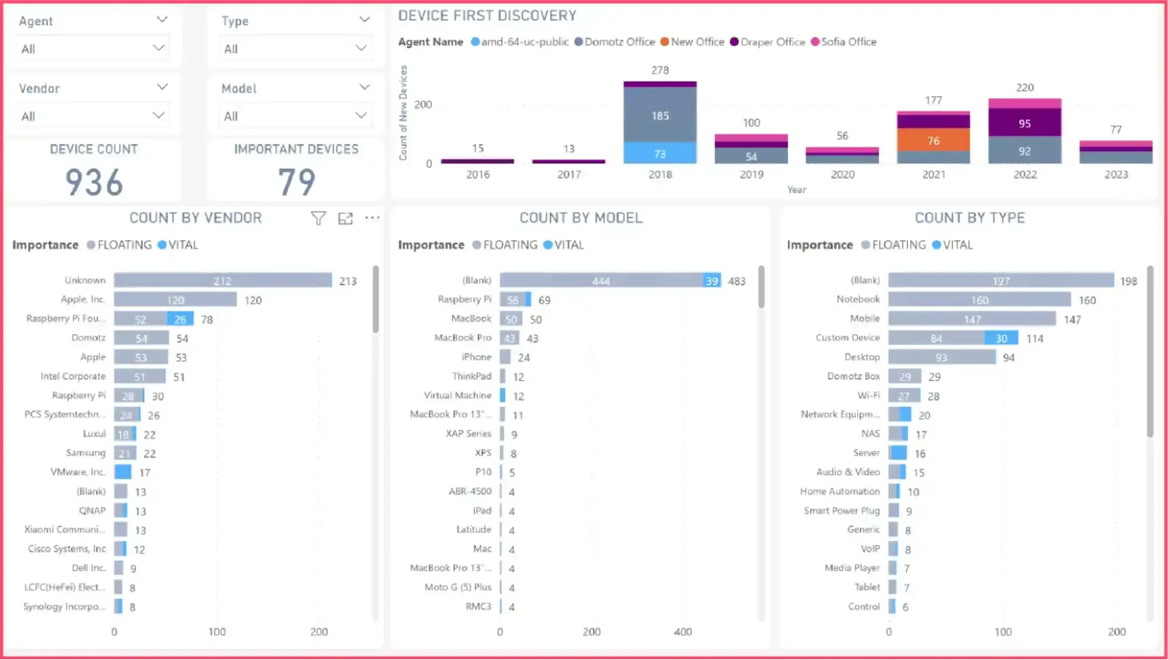Collapse the Type slicer header chevron
The image size is (1168, 660).
click(x=365, y=20)
